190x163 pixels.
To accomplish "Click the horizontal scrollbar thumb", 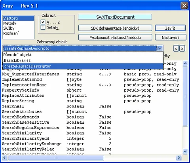I will 56,158.
